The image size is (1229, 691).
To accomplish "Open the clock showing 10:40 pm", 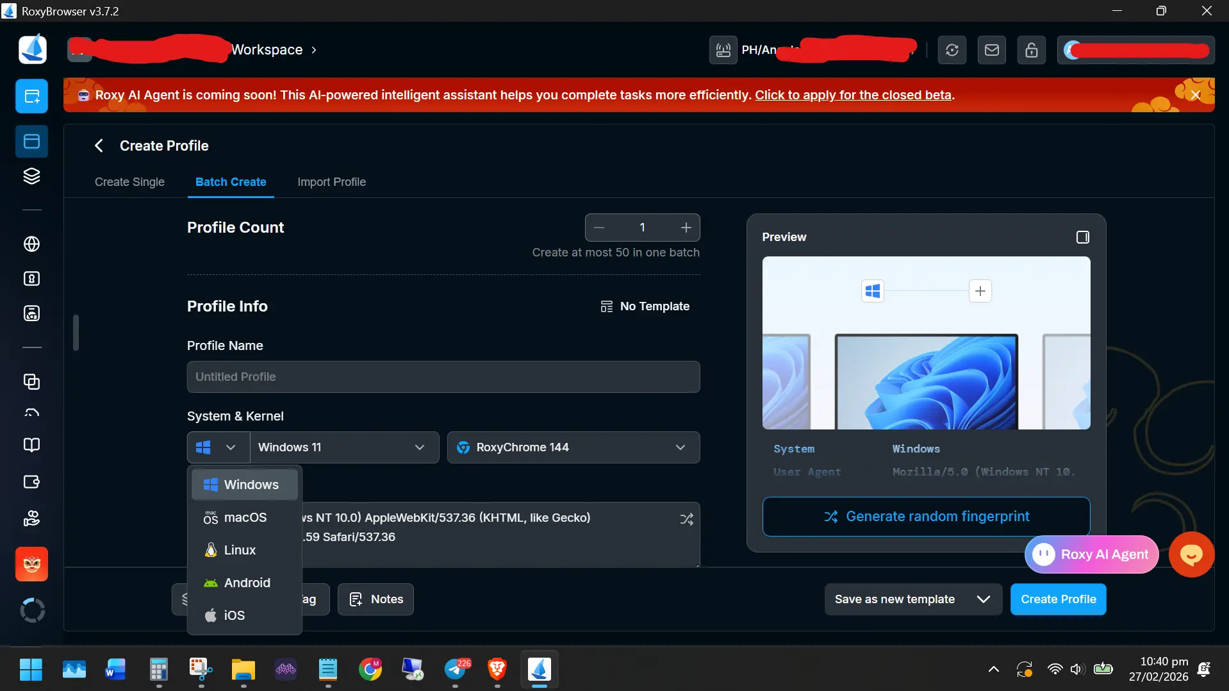I will point(1159,669).
